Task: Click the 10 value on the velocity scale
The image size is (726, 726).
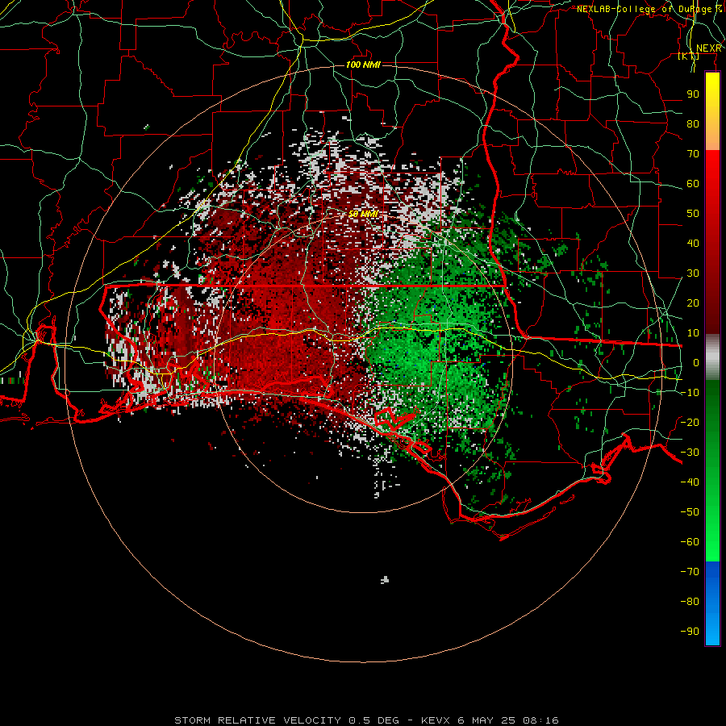Action: (693, 333)
